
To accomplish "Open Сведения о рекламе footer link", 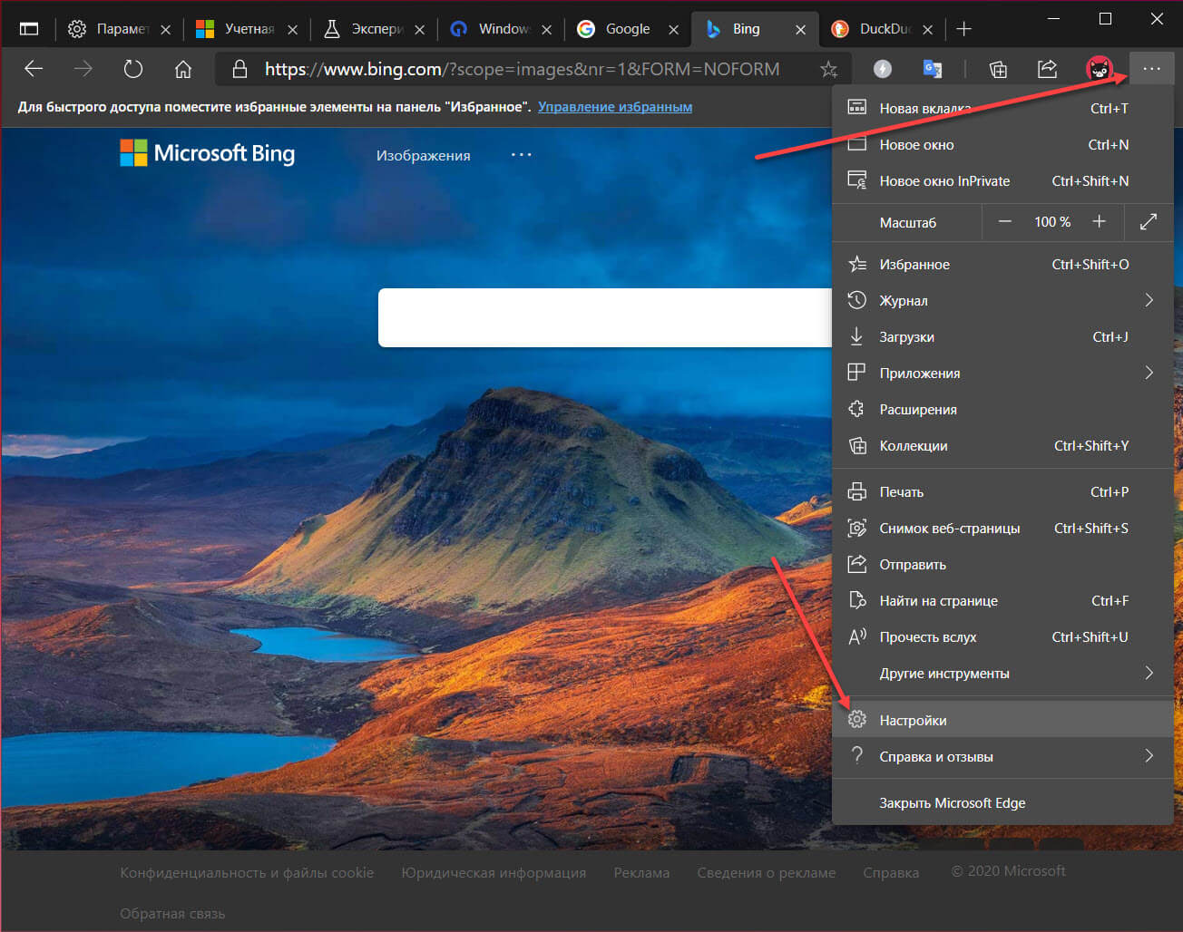I will point(767,872).
